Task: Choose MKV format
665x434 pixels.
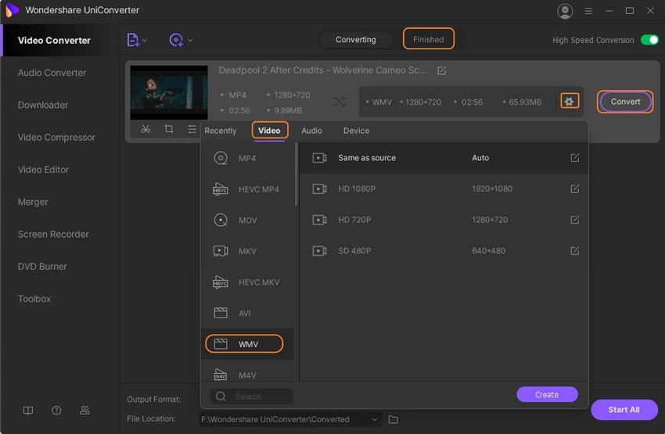Action: (248, 251)
